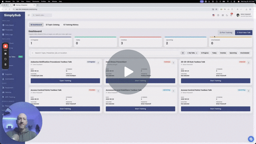Switch to the Topic Catalog tab

[x=52, y=25]
